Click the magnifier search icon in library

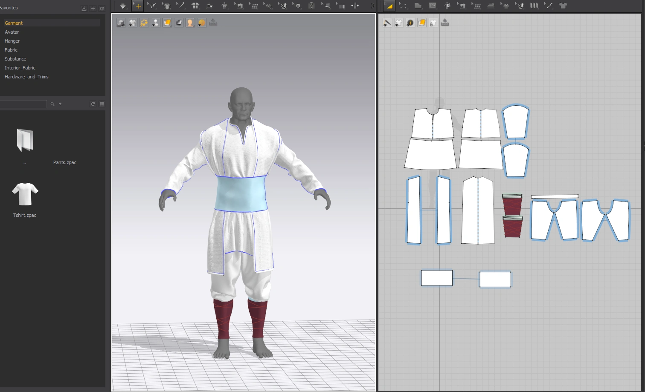tap(52, 104)
